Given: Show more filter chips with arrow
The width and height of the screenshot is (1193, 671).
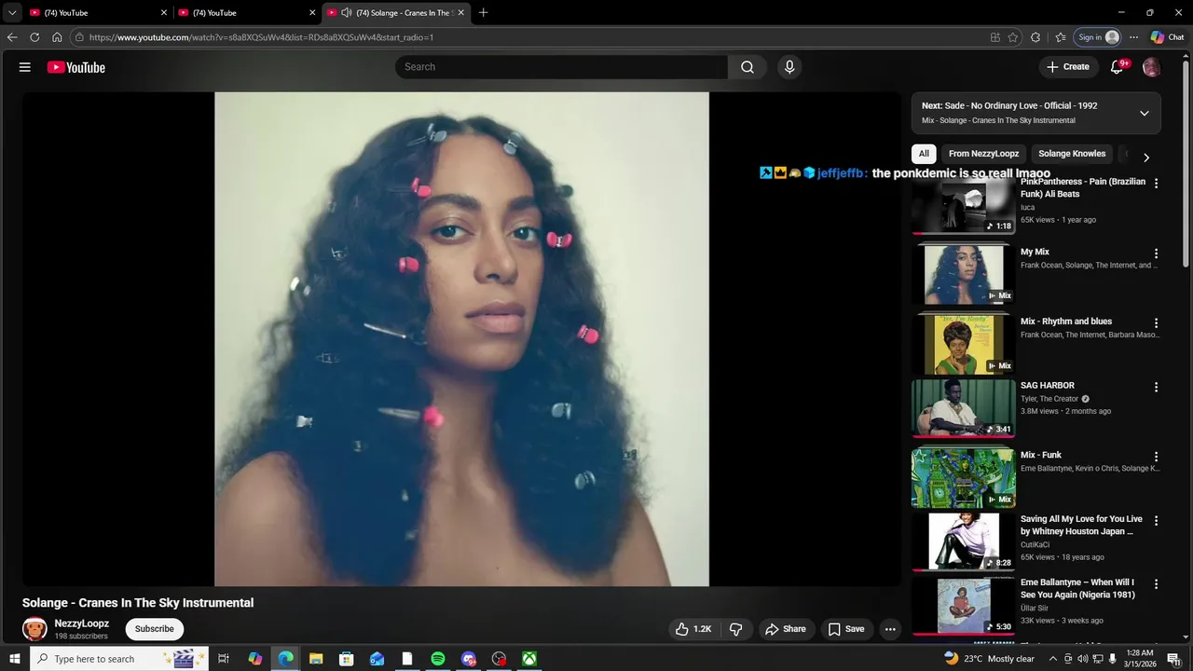Looking at the screenshot, I should pos(1146,157).
